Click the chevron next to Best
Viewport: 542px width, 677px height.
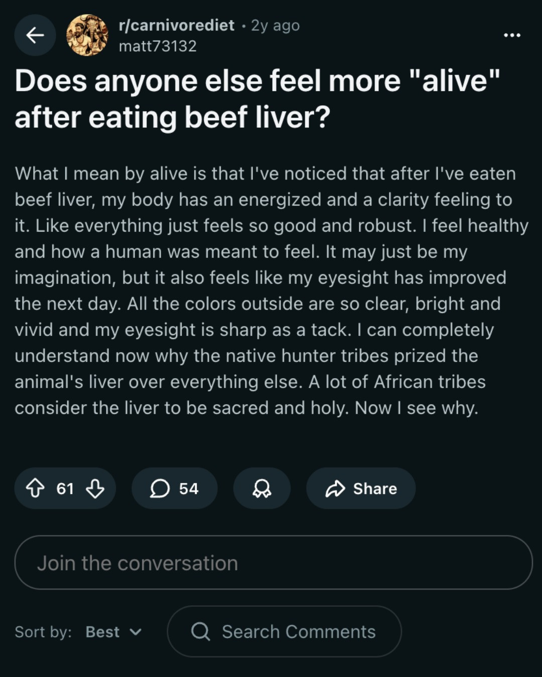(x=135, y=632)
